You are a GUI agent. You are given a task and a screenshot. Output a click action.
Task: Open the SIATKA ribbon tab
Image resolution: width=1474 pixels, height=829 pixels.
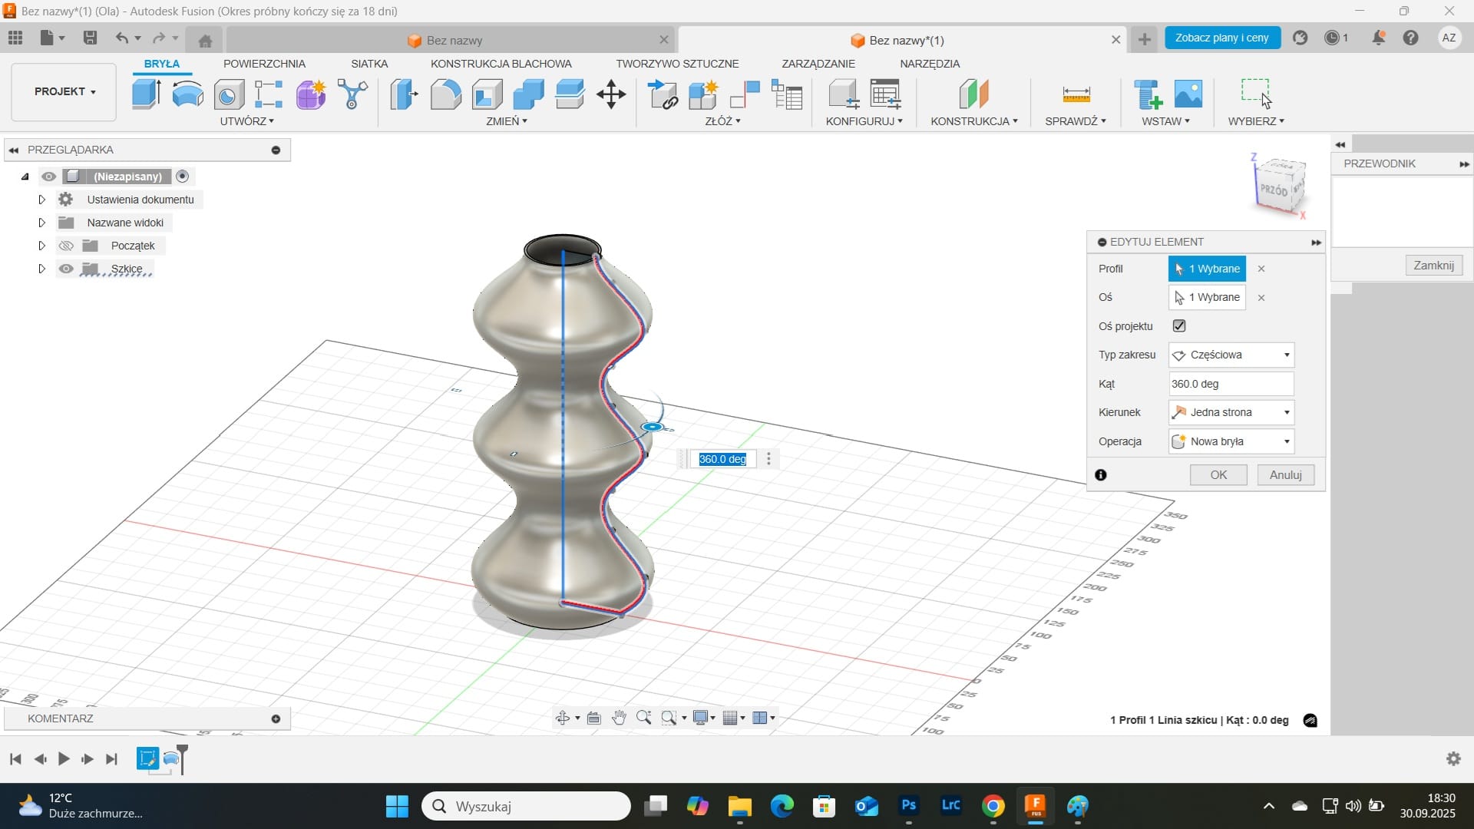[x=369, y=64]
